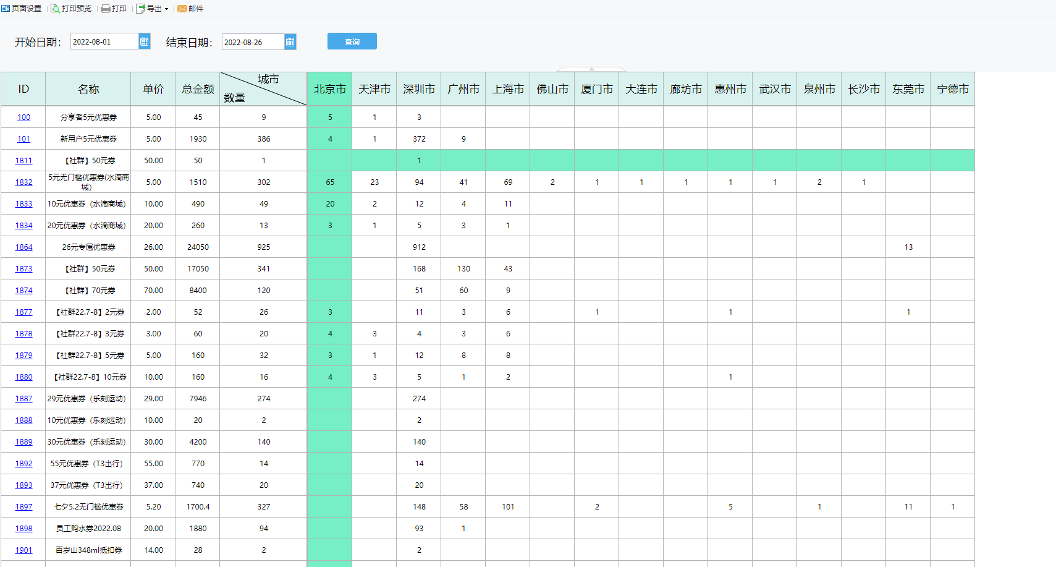
Task: Click the 打印预览 print preview icon
Action: click(55, 9)
